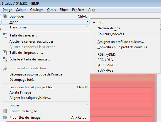Screen dimensions: 161x122
Task: Click the info icon beside Propriétés de l'image
Action: tap(5, 118)
